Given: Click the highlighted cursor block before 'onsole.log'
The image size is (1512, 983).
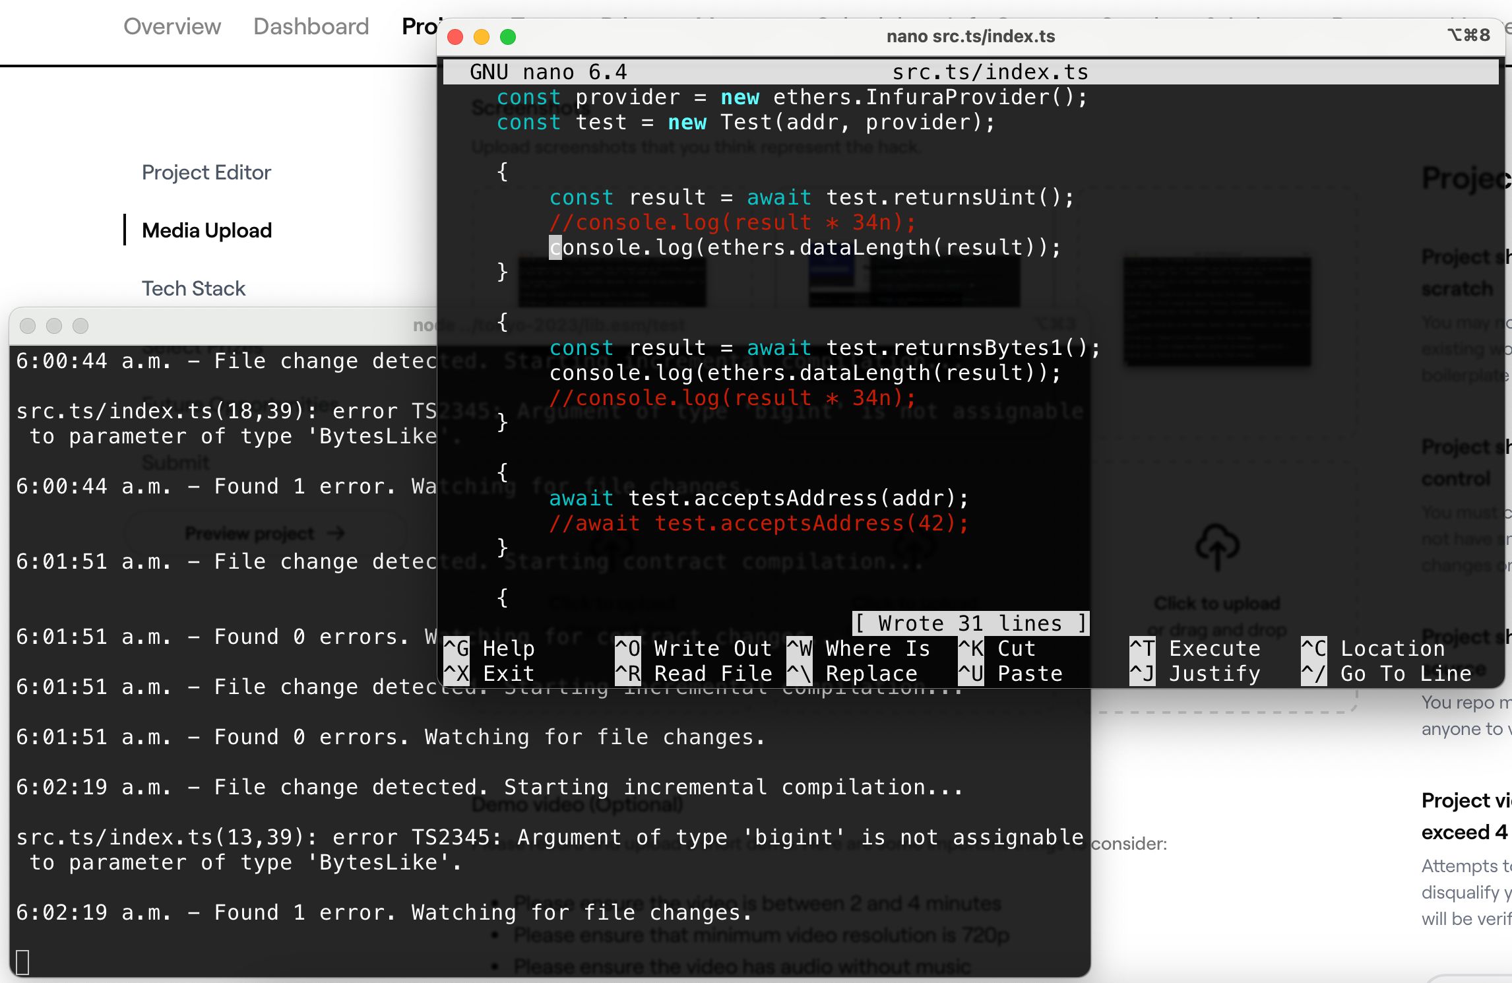Looking at the screenshot, I should point(555,247).
